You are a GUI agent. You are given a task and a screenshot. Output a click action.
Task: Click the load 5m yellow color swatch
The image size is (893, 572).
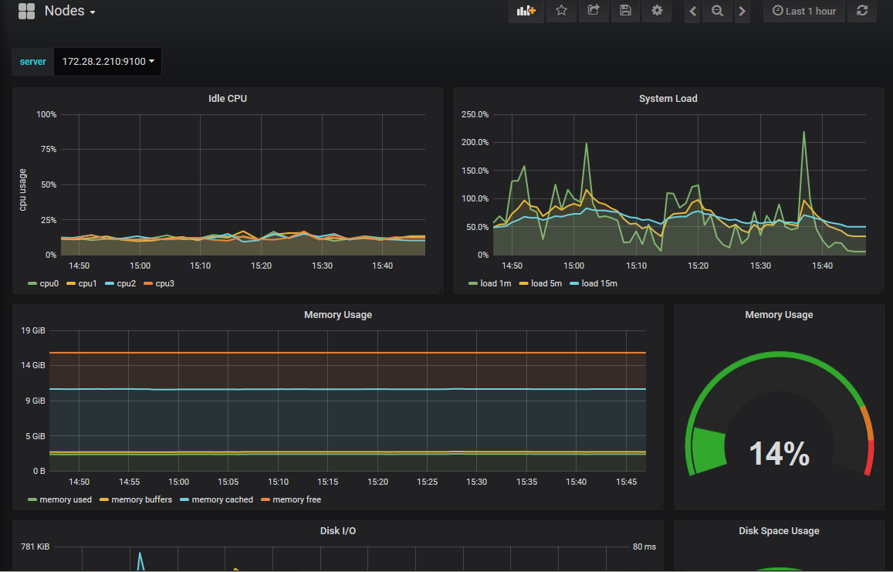pyautogui.click(x=523, y=284)
